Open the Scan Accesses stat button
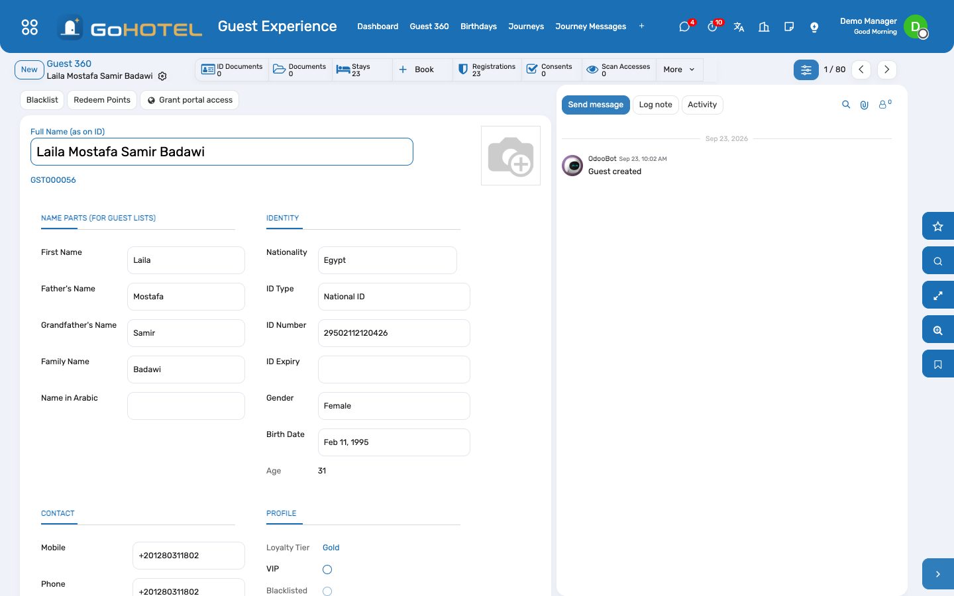Screen dimensions: 954x596 tap(619, 70)
